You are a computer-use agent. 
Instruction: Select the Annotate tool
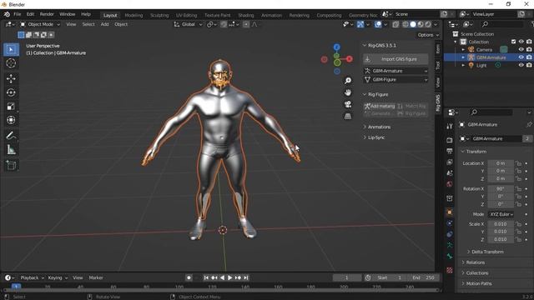click(x=11, y=136)
